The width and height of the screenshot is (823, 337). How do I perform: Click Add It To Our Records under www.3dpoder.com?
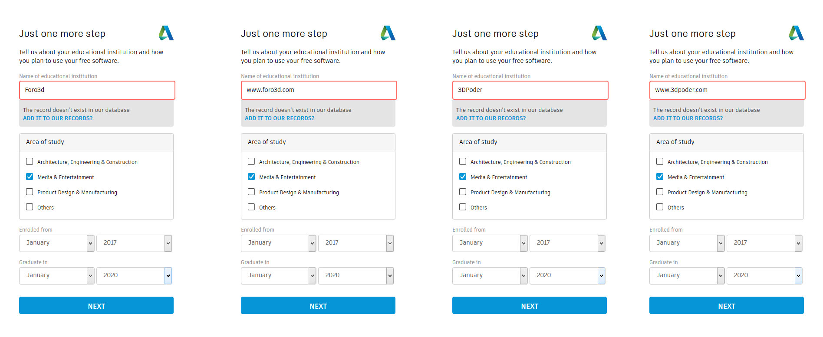coord(688,118)
